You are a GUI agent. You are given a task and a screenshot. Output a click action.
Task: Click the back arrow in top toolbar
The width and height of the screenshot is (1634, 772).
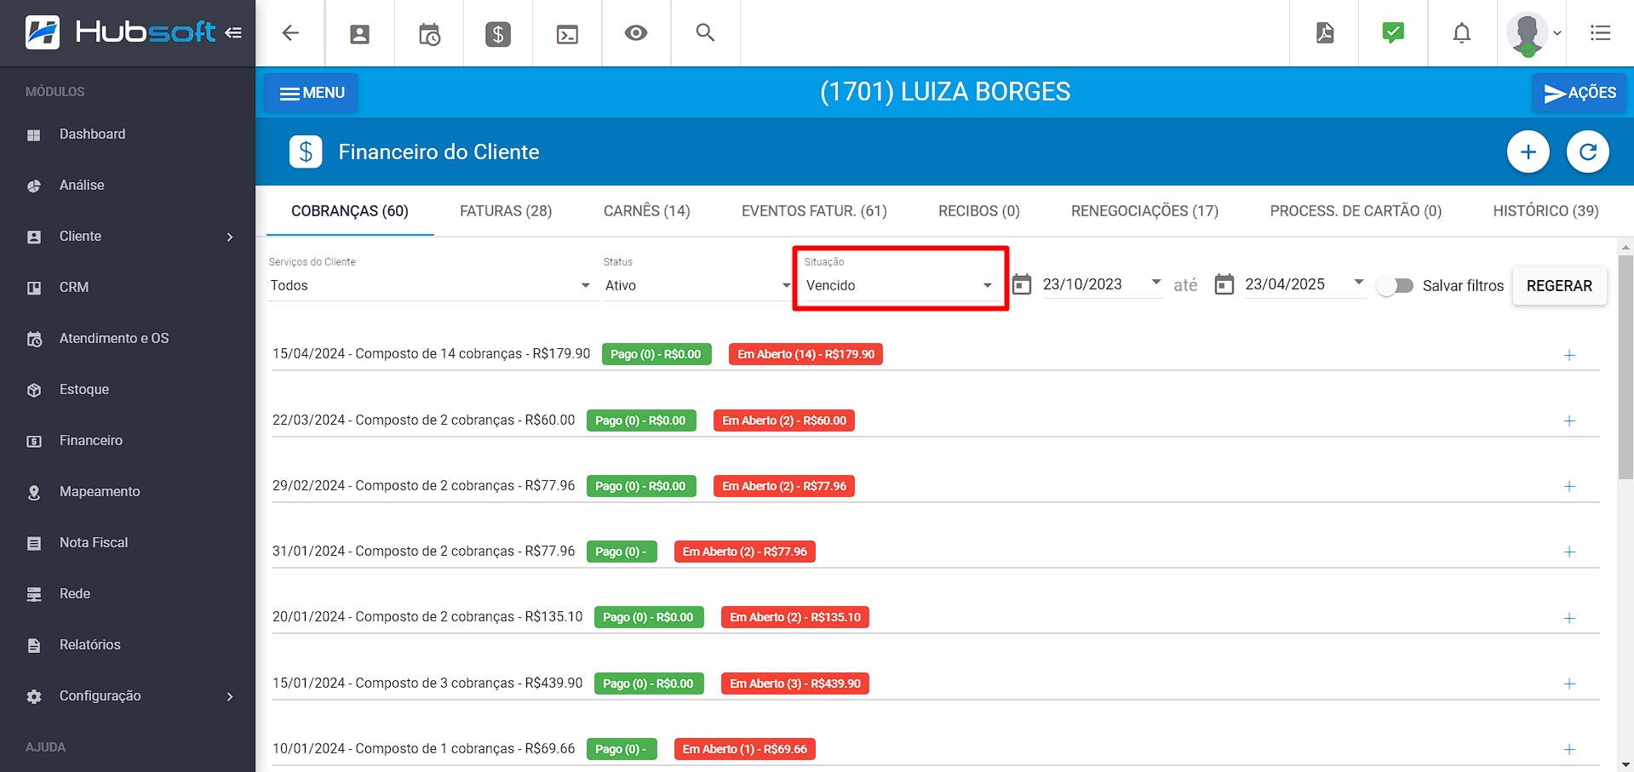tap(290, 33)
